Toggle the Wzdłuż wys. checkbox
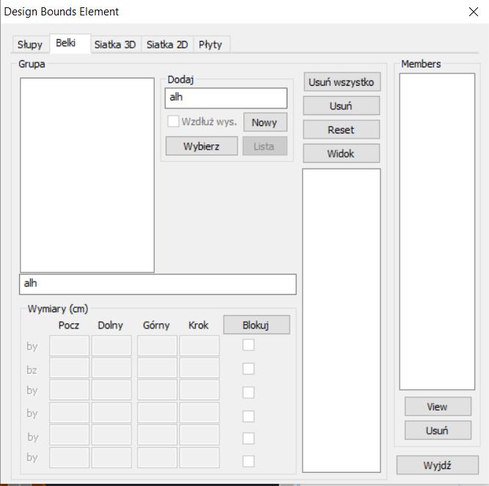 click(173, 121)
